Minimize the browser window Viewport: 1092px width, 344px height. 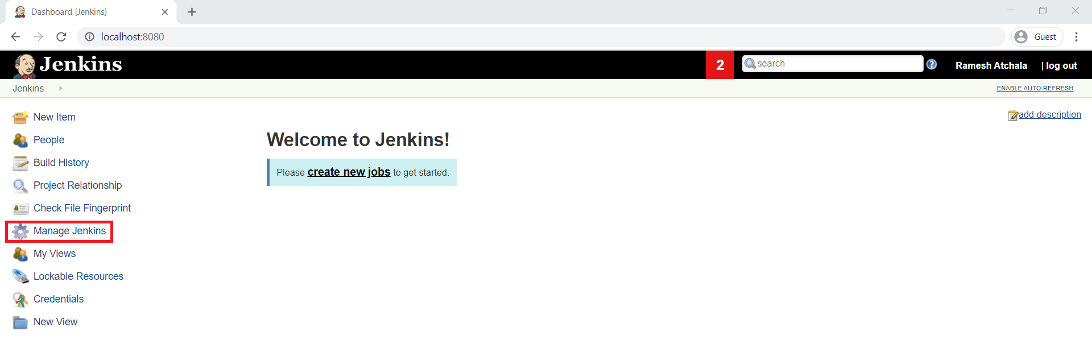coord(1011,10)
